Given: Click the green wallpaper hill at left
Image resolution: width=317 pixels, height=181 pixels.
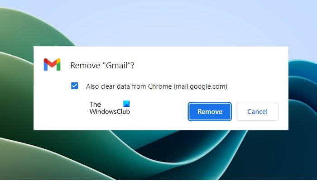Looking at the screenshot, I should (16, 91).
